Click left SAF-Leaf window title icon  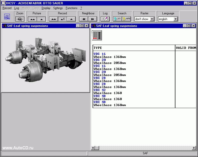point(5,26)
